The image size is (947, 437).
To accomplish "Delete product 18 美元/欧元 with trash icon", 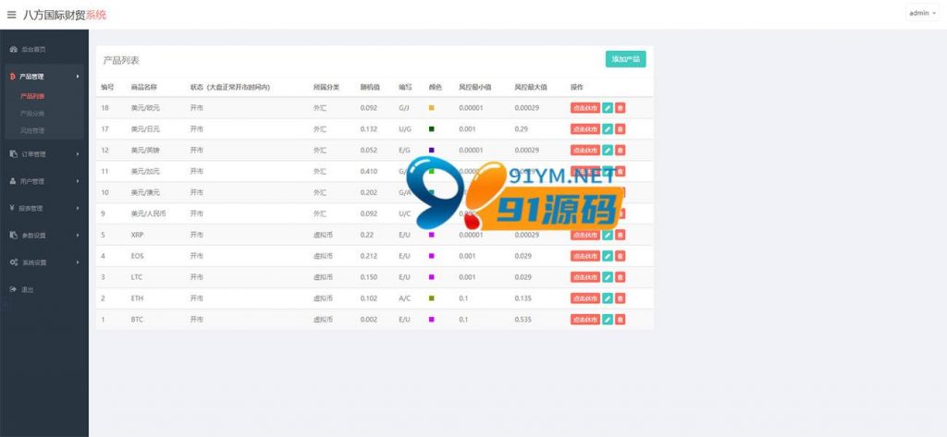I will coord(621,108).
